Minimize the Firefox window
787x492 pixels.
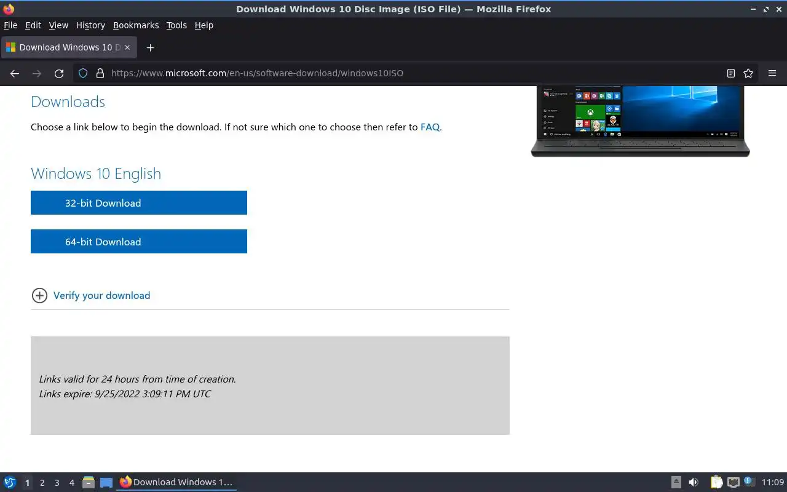point(753,9)
